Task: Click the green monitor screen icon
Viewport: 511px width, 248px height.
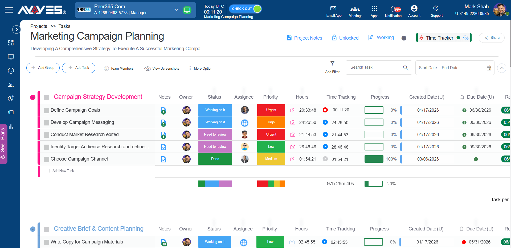Action: coord(187,10)
